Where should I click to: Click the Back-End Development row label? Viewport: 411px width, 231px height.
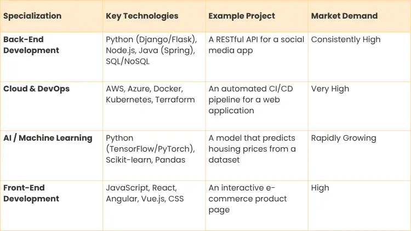tap(31, 45)
